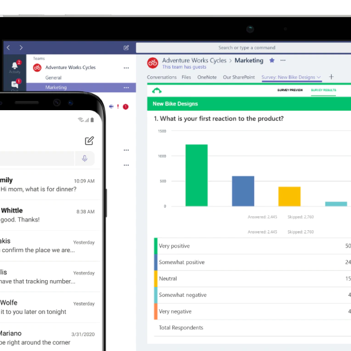
Task: Click the video meeting camera icon in channel list
Action: pos(111,106)
